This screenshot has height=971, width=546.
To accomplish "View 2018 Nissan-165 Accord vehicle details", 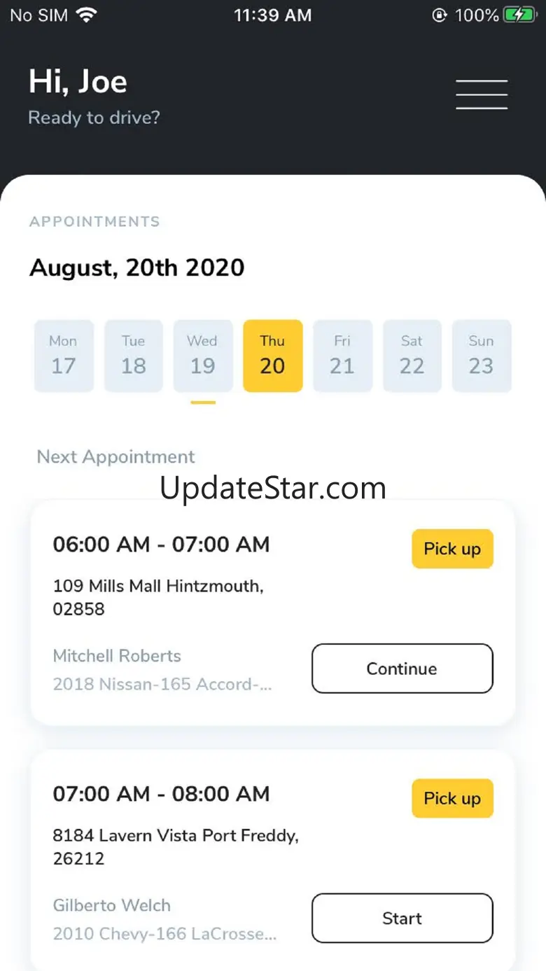I will [162, 684].
